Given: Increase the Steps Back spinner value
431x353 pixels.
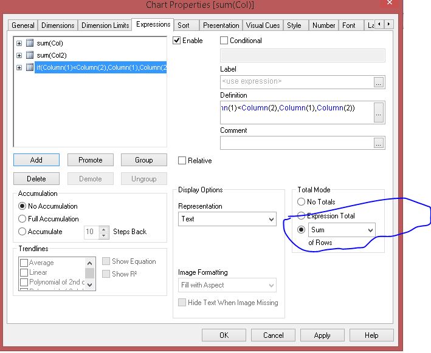Looking at the screenshot, I should pos(103,229).
